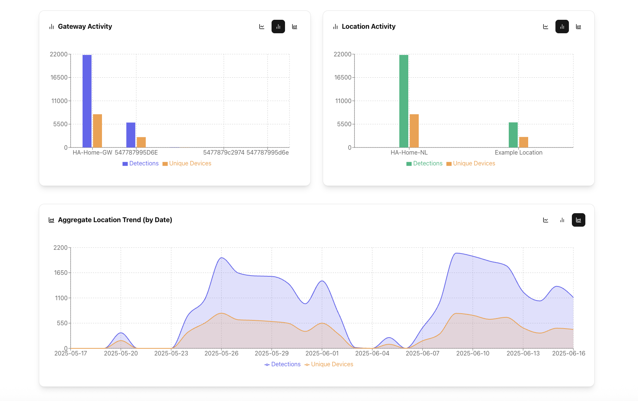The width and height of the screenshot is (638, 401).
Task: Click the green HA-Home-NL Detections bar
Action: [x=404, y=101]
